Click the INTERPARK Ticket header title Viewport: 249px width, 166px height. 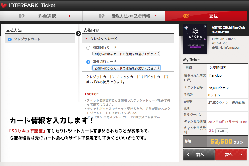pos(32,6)
